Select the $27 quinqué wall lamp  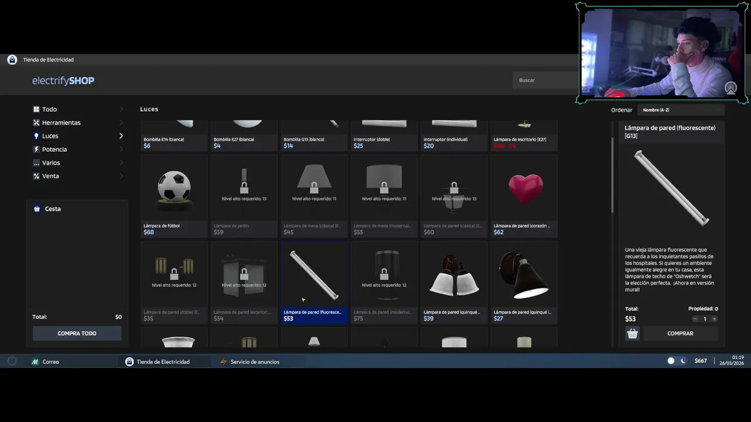click(x=524, y=283)
